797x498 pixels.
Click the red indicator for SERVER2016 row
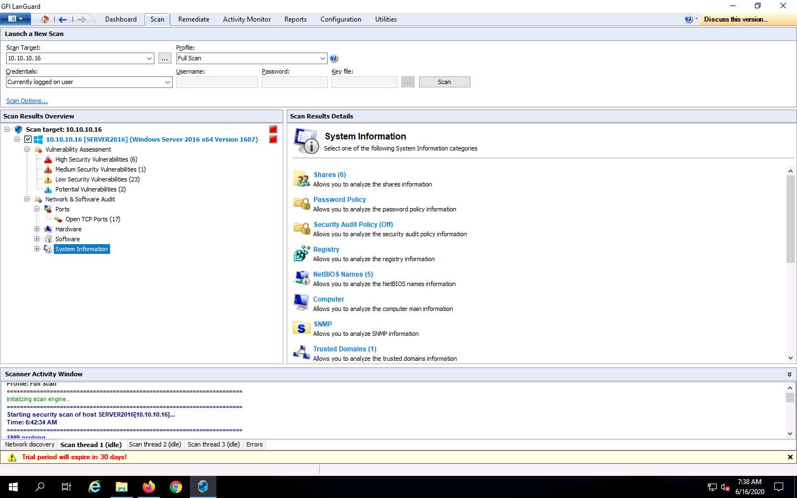pyautogui.click(x=273, y=139)
